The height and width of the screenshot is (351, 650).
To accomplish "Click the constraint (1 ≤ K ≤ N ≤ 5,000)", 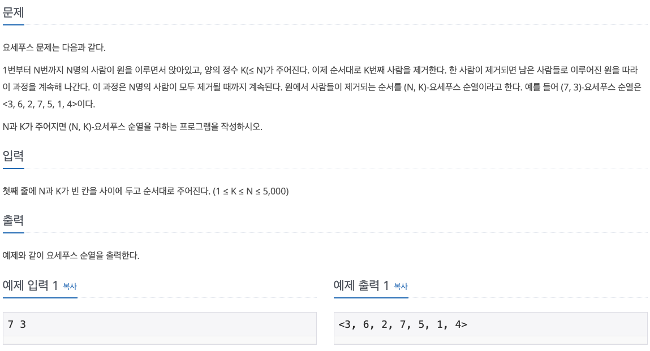I will (251, 191).
